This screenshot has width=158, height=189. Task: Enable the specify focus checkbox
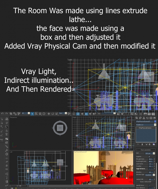(149, 185)
